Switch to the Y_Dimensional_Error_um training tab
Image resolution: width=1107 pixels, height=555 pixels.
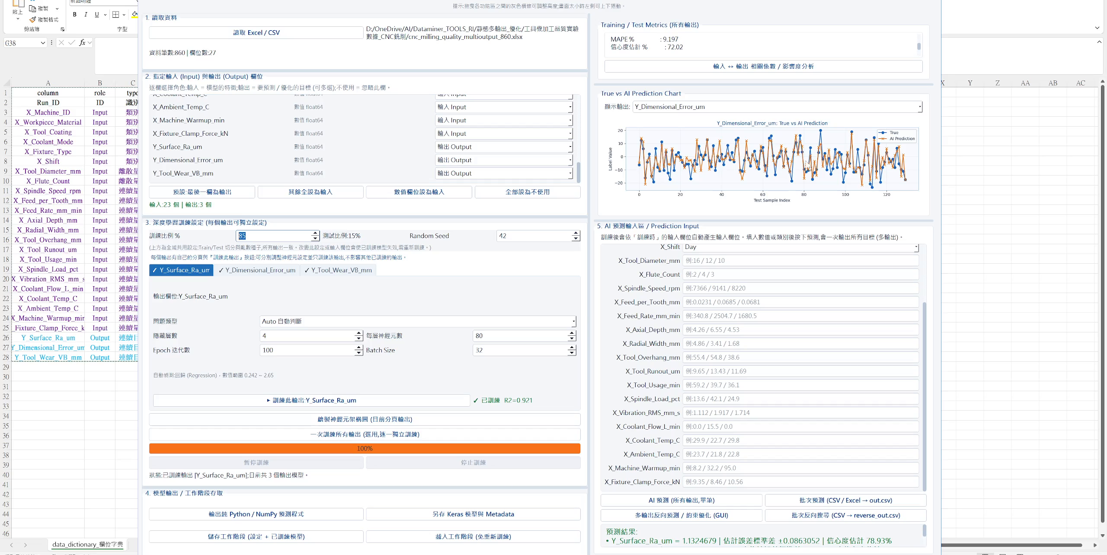pos(257,270)
